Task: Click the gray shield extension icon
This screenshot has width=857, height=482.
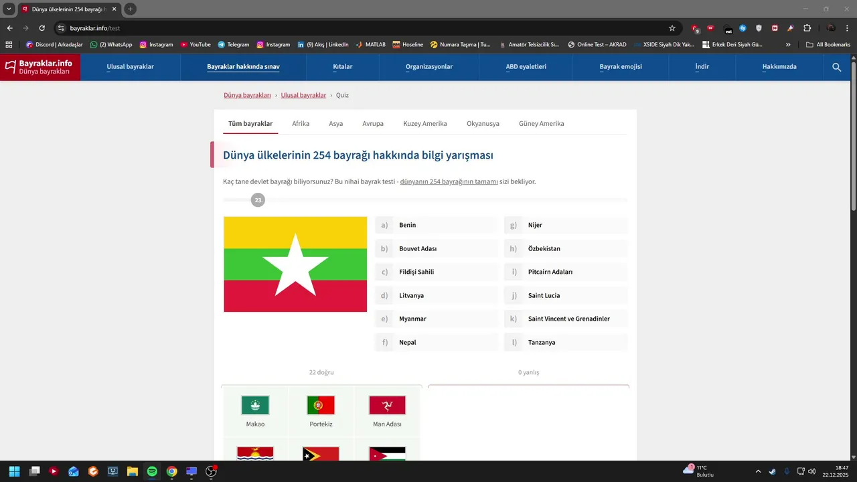Action: tap(759, 28)
